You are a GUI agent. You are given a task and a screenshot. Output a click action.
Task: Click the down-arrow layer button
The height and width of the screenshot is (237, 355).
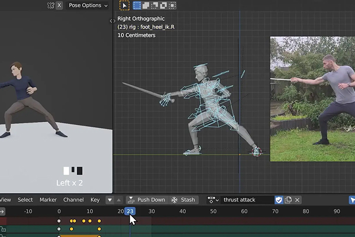pos(109,200)
